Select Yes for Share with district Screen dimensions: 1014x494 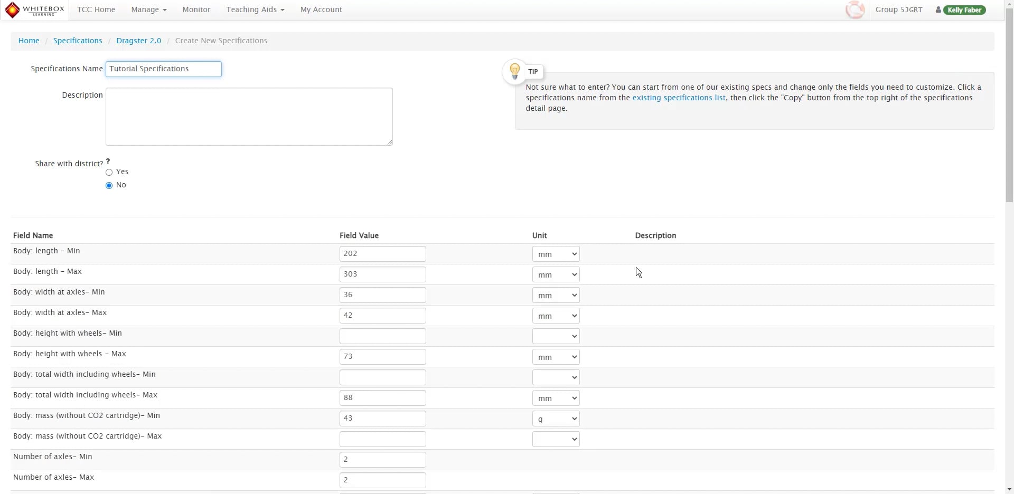tap(108, 172)
